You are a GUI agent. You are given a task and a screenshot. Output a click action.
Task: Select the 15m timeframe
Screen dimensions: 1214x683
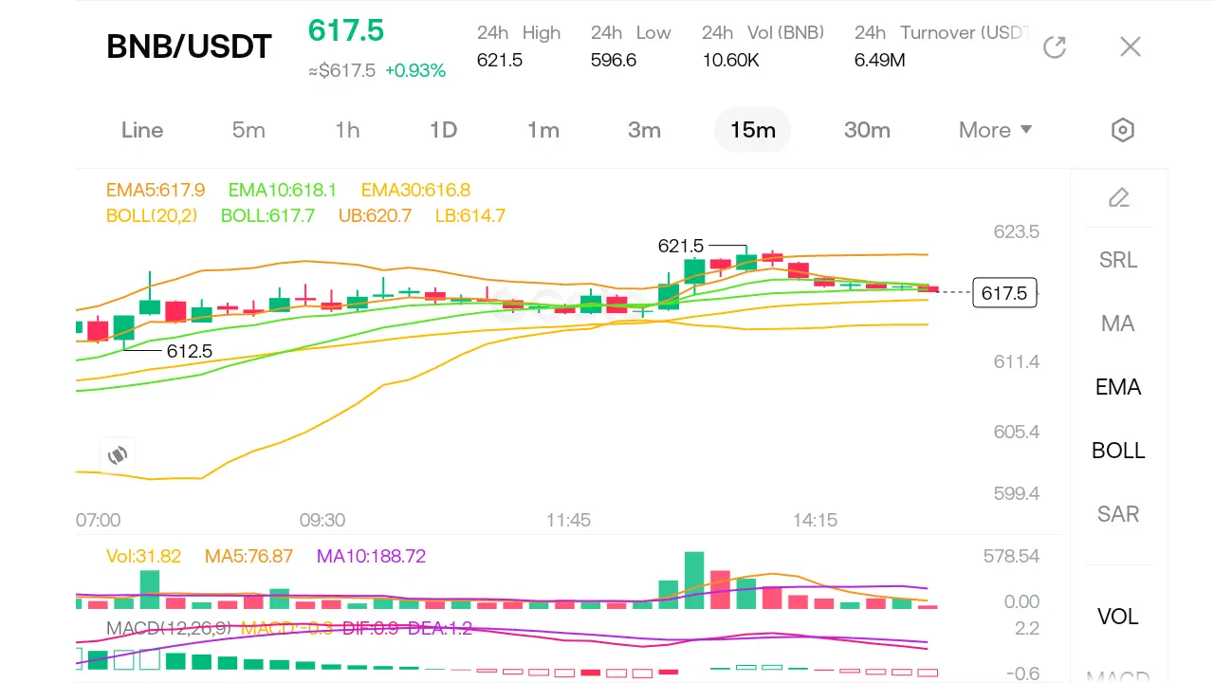click(753, 130)
